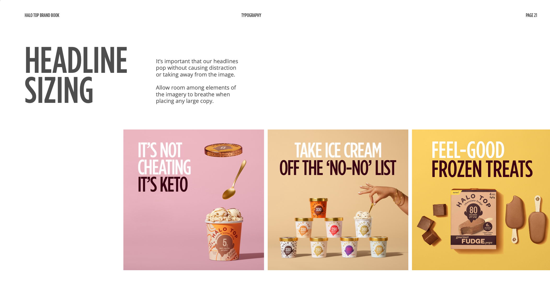Click the orange 330 pint at pyramid top

coord(318,208)
